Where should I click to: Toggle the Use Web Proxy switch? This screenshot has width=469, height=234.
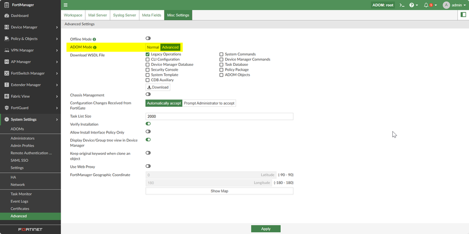coord(148,166)
